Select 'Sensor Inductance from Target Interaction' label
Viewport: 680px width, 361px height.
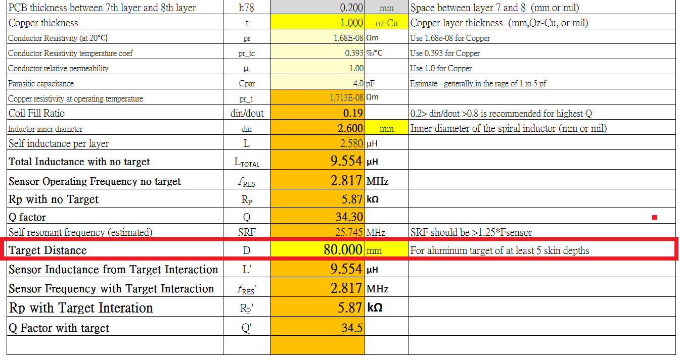tap(113, 269)
